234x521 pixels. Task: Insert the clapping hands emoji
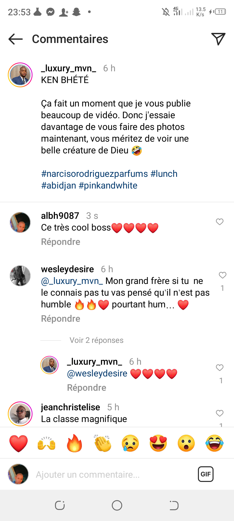point(102,443)
